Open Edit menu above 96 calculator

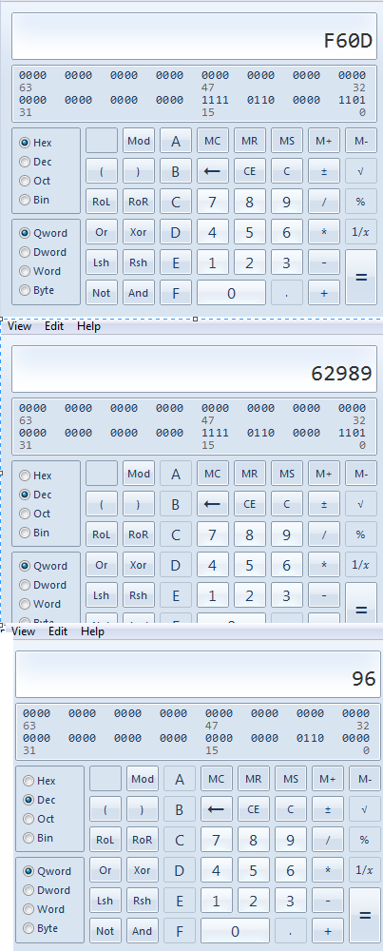58,631
